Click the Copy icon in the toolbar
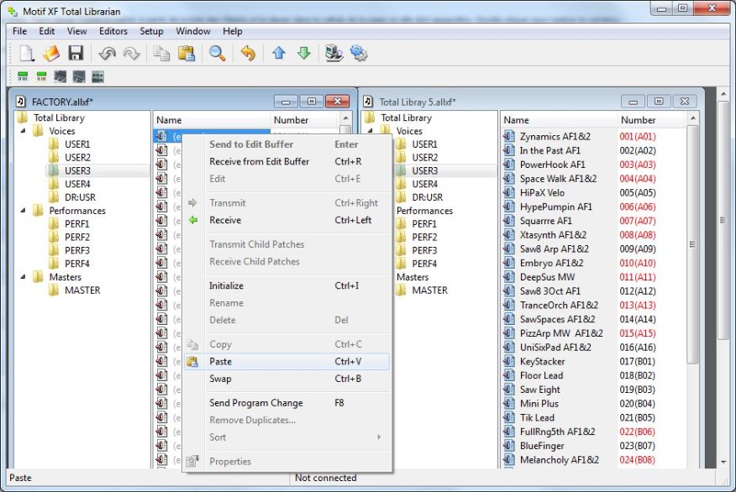This screenshot has height=492, width=736. pyautogui.click(x=162, y=54)
